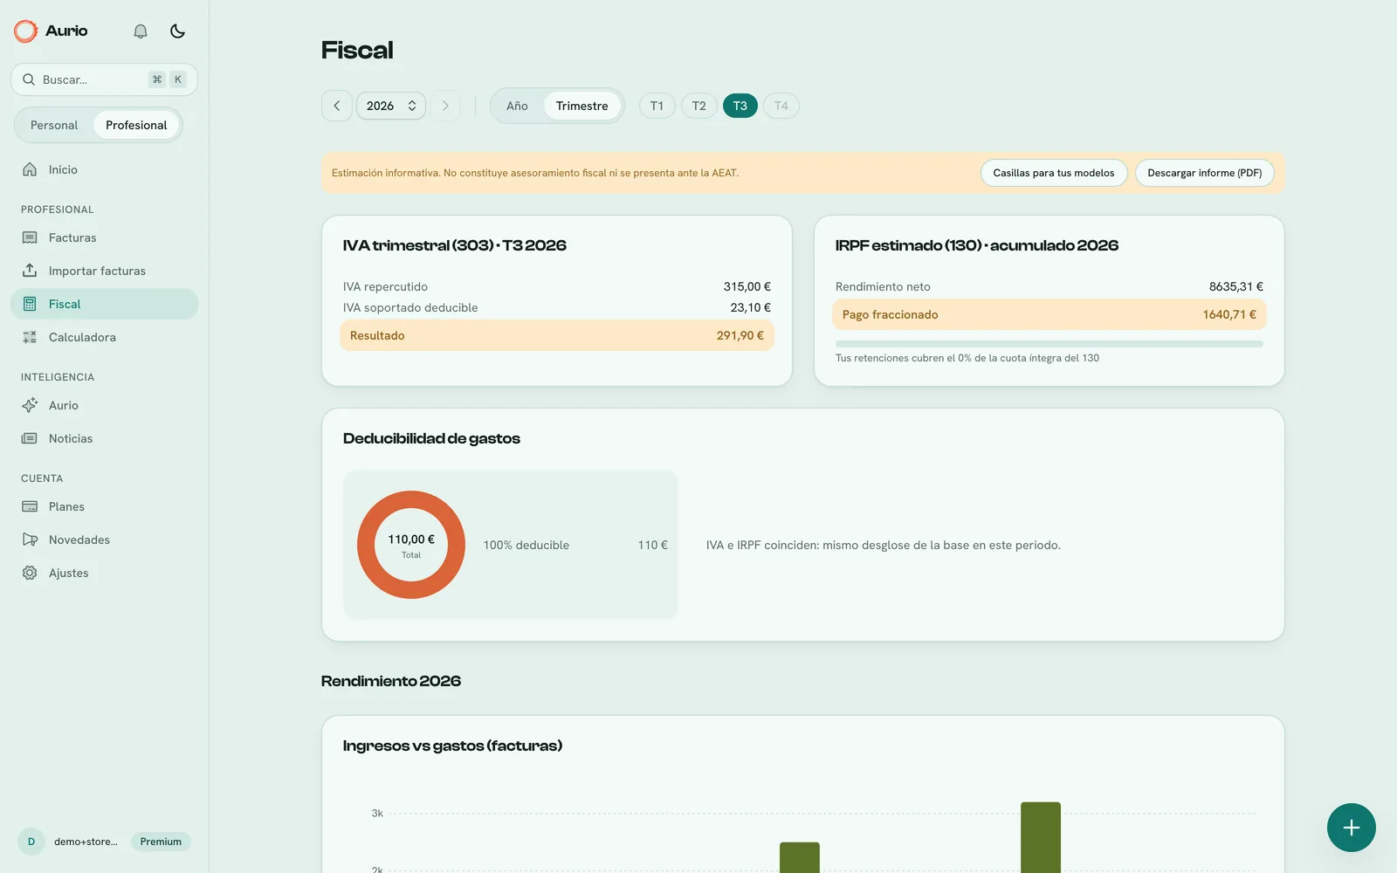The width and height of the screenshot is (1397, 873).
Task: Click the 100% deducible legend entry
Action: click(575, 545)
